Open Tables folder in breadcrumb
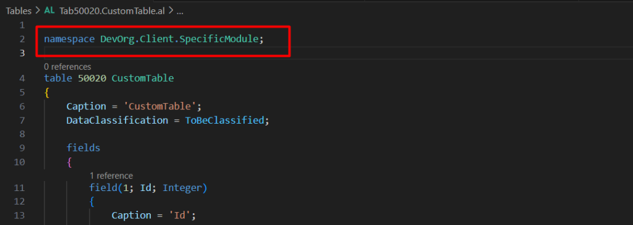633x225 pixels. (19, 11)
